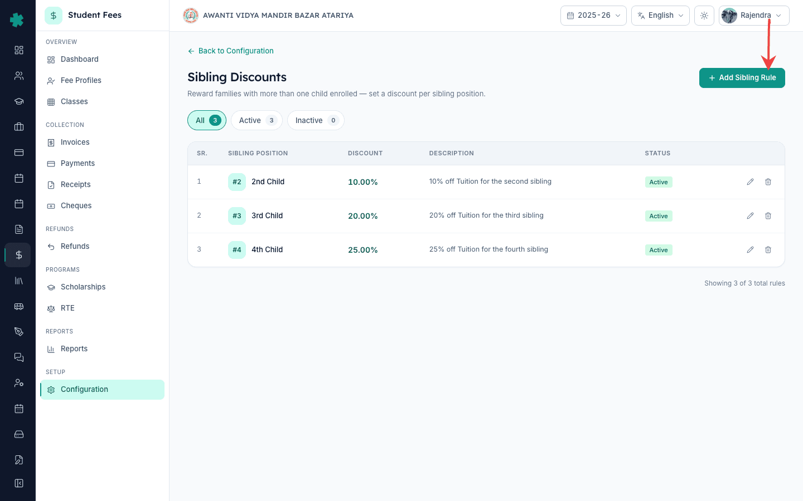The width and height of the screenshot is (803, 501).
Task: Open the user settings icon in the icon rail
Action: (x=19, y=383)
